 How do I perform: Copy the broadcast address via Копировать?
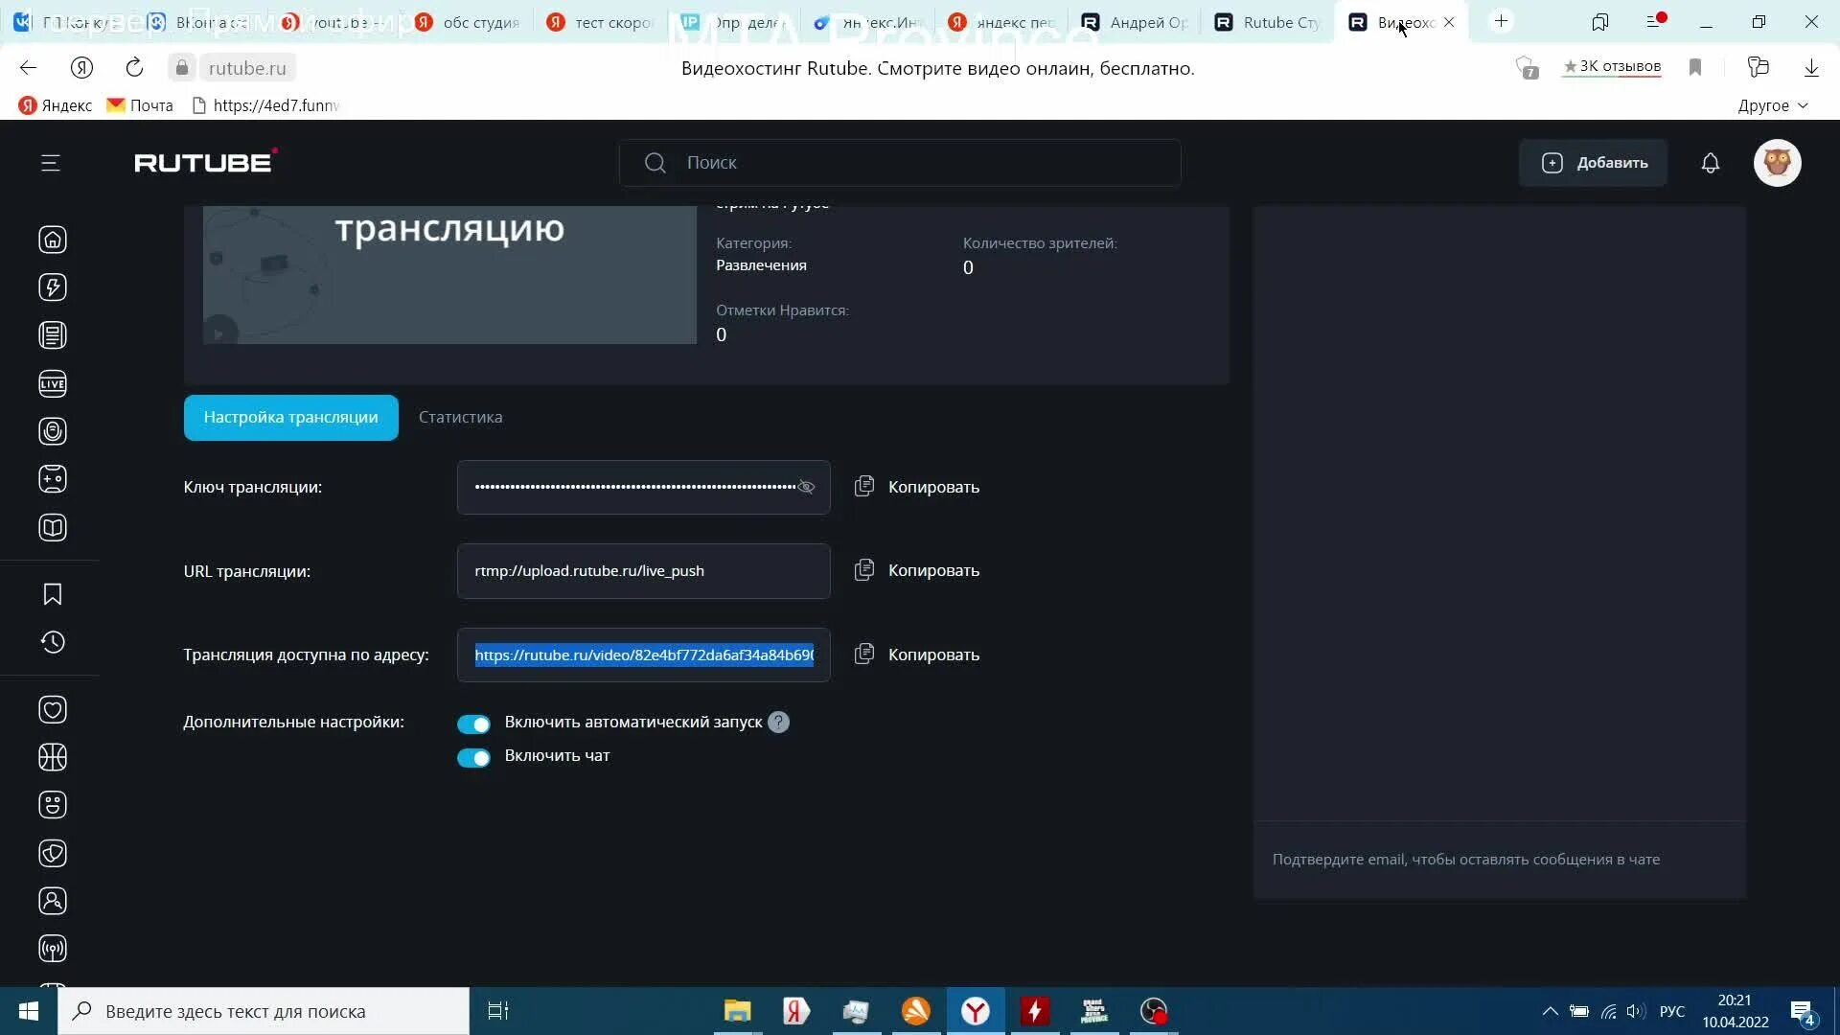pyautogui.click(x=933, y=655)
